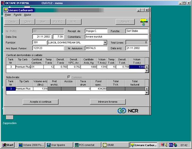
Task: Open the Furnizor LUKOIL DOWNSTREAM SRL dropdown
Action: pos(105,42)
